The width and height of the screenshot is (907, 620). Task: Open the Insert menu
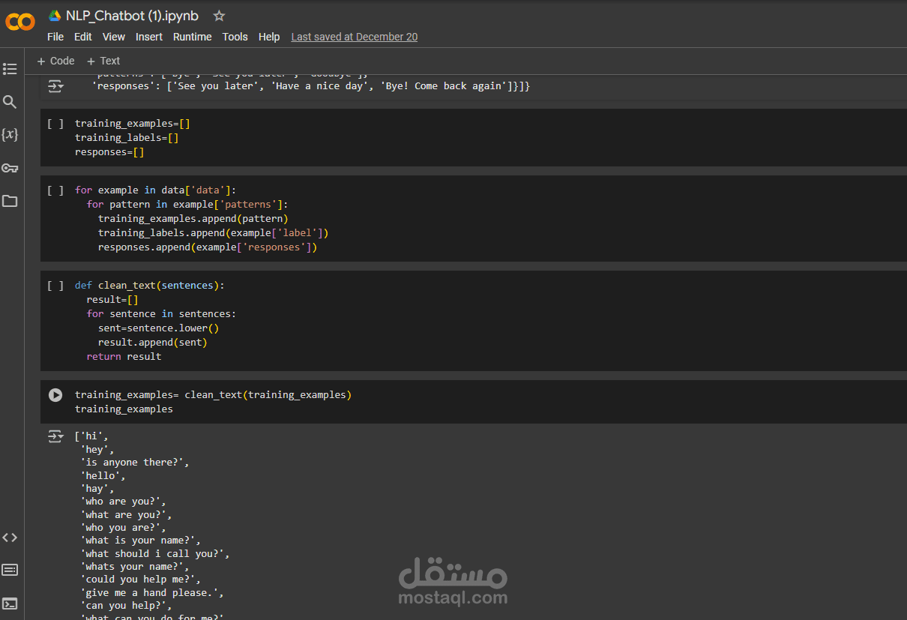(x=149, y=37)
